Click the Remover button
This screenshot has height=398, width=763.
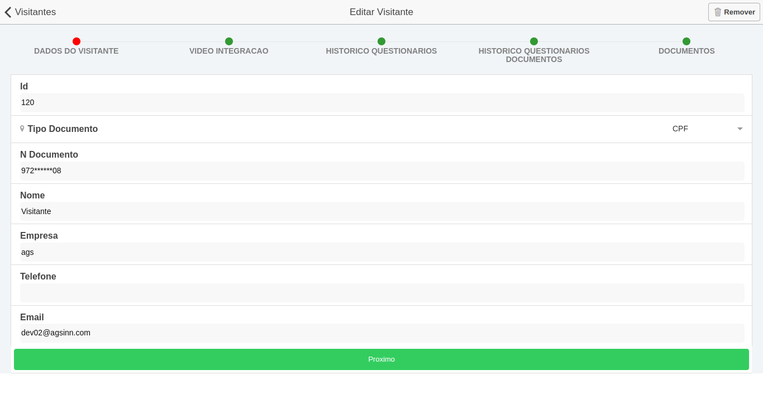click(733, 12)
